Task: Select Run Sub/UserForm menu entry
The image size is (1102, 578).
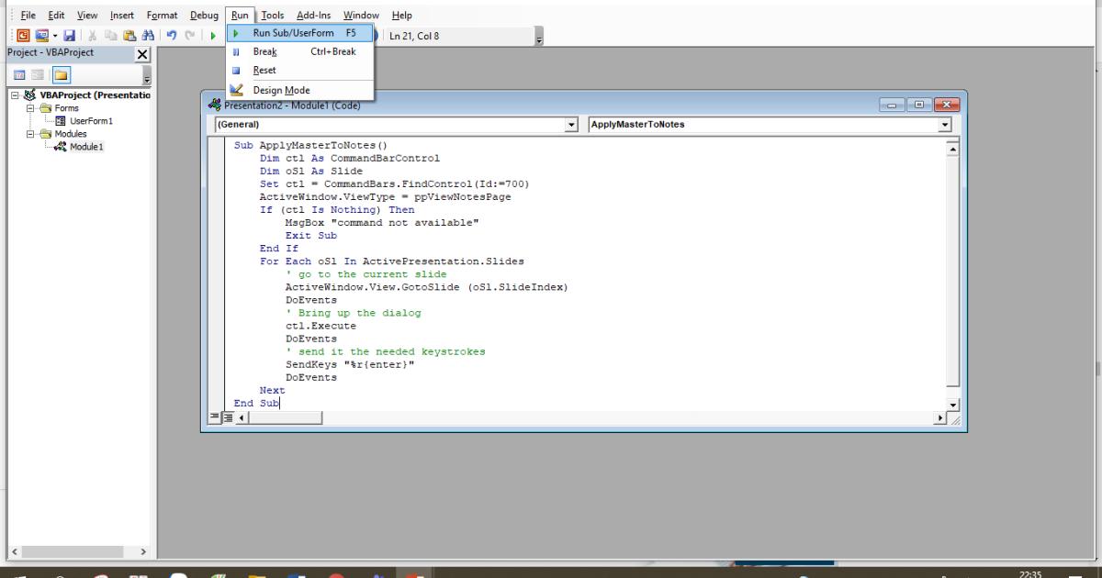Action: [293, 33]
